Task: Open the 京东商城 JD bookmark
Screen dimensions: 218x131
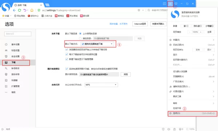Action: click(72, 16)
